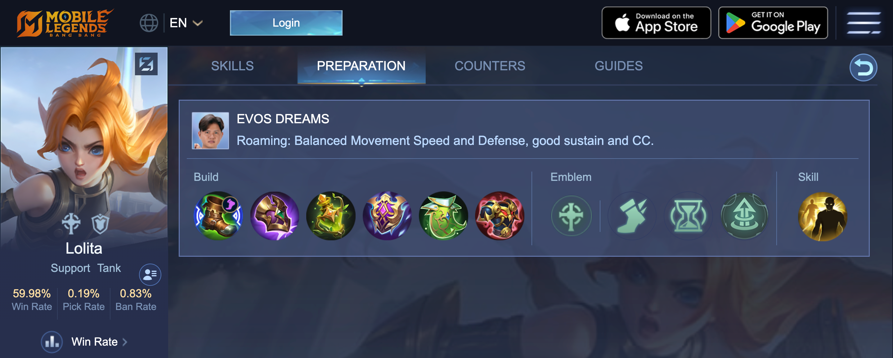Click the Login button
The image size is (893, 358).
pos(286,23)
